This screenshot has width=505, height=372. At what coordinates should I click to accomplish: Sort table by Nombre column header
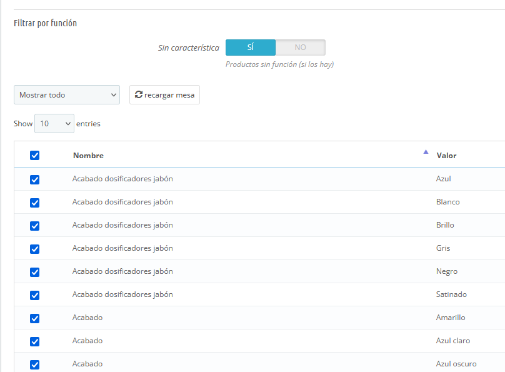[x=88, y=156]
